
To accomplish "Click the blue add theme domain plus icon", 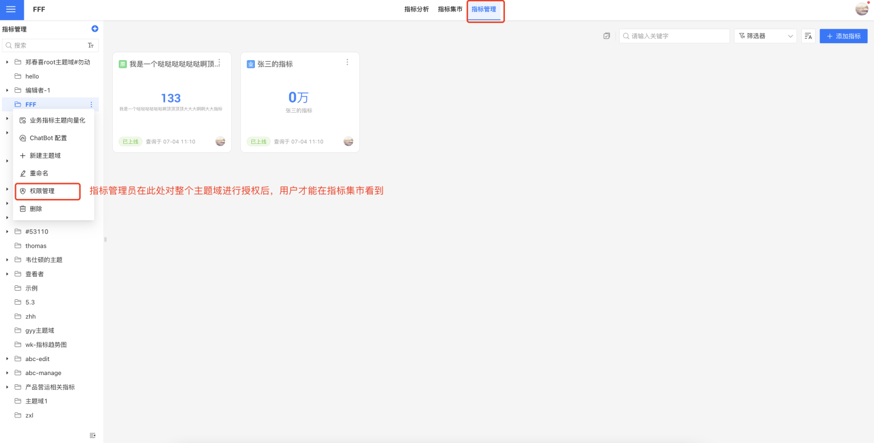I will [x=95, y=29].
